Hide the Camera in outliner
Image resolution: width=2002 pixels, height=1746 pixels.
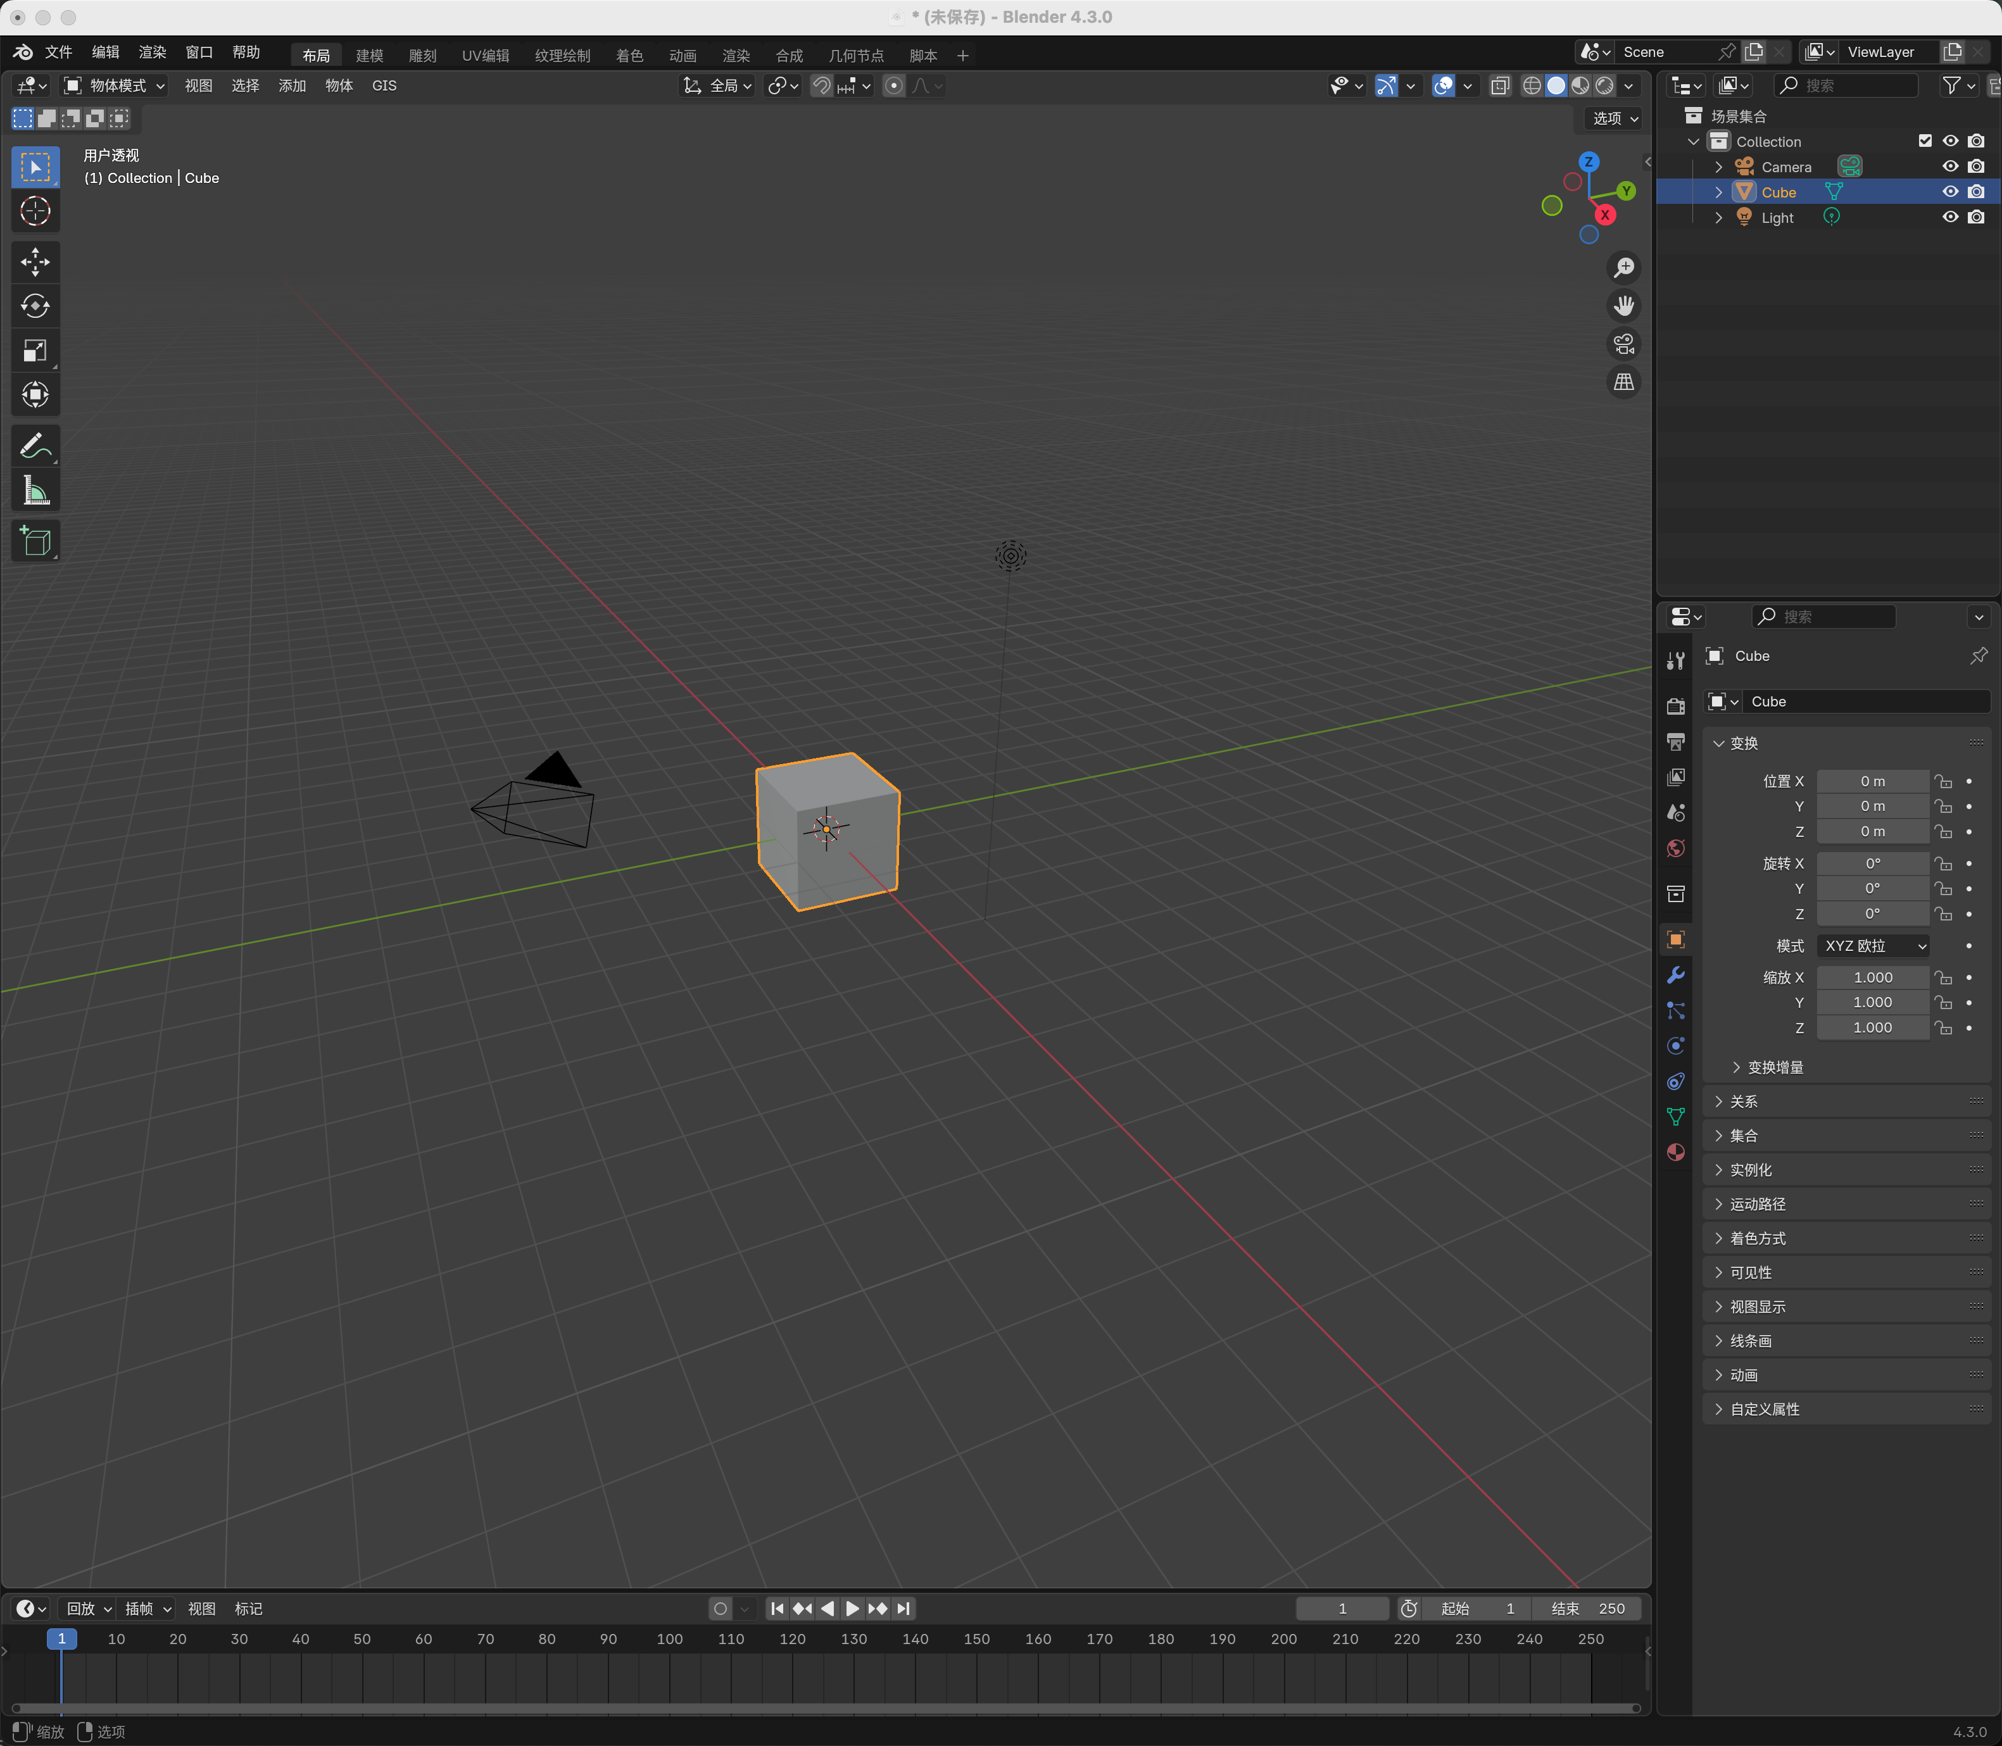1949,166
